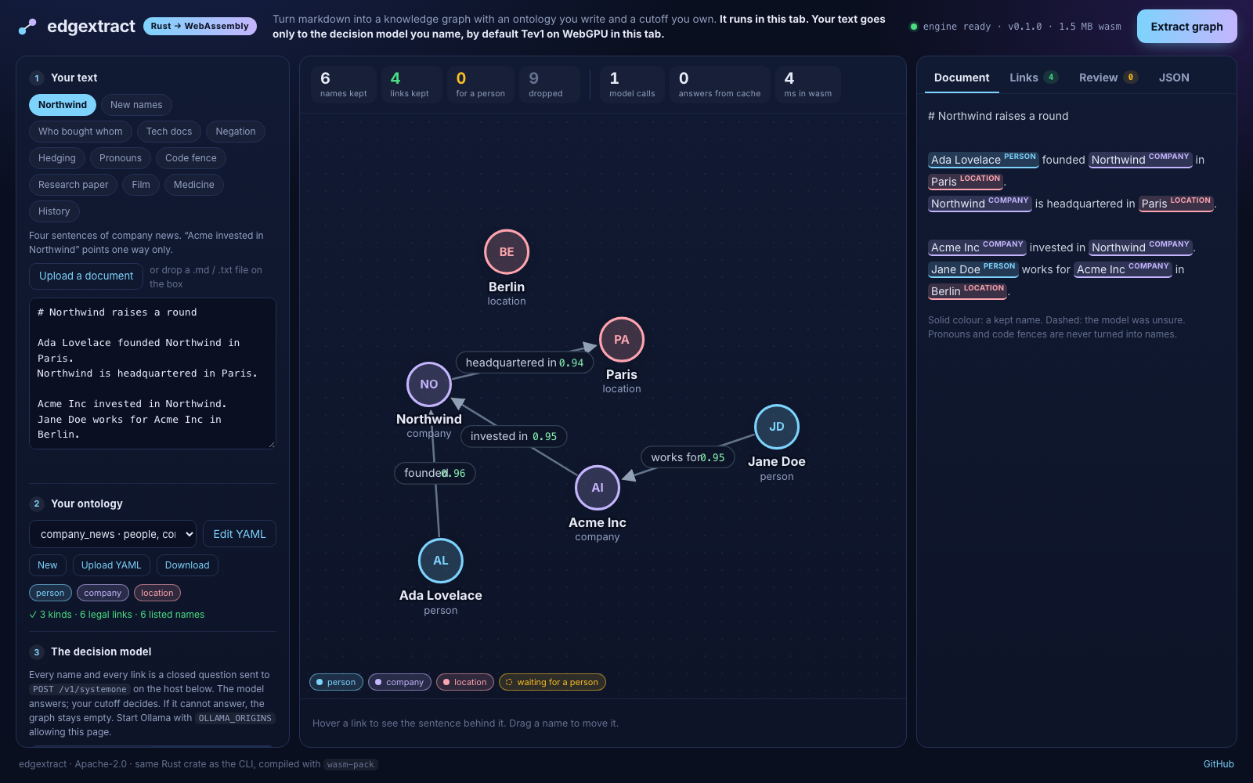Image resolution: width=1253 pixels, height=783 pixels.
Task: Select the Berlin BE node circle
Action: pos(507,252)
